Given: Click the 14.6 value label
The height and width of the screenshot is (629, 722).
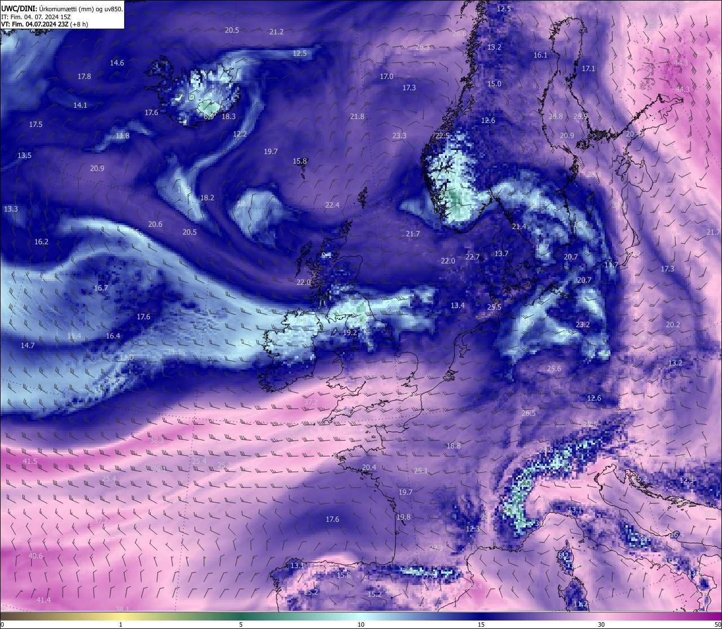Looking at the screenshot, I should tap(117, 63).
